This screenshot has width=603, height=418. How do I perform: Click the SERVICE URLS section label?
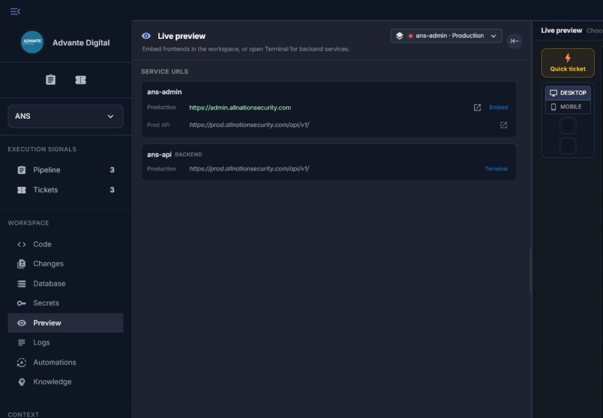pyautogui.click(x=165, y=72)
